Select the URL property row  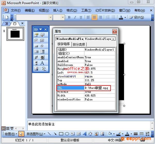click(86, 88)
